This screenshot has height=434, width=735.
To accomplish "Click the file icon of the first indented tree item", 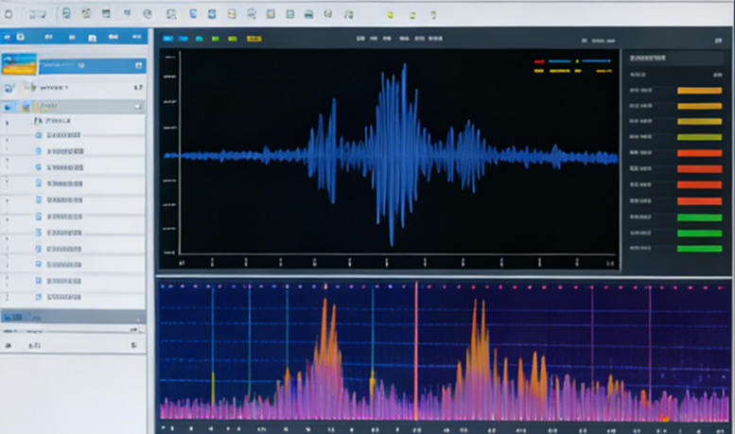I will click(x=39, y=121).
